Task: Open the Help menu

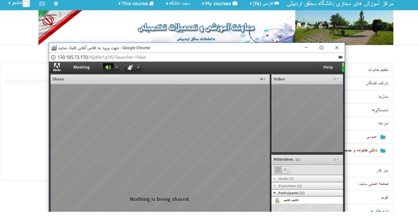Action: click(x=328, y=67)
